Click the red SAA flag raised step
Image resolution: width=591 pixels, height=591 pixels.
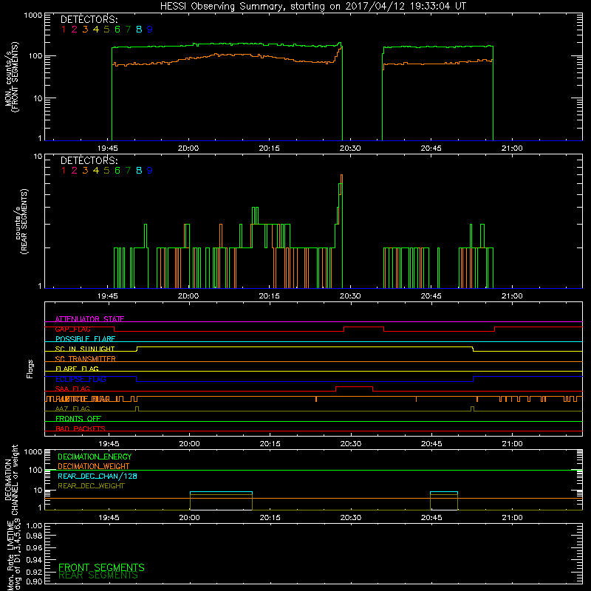(355, 387)
